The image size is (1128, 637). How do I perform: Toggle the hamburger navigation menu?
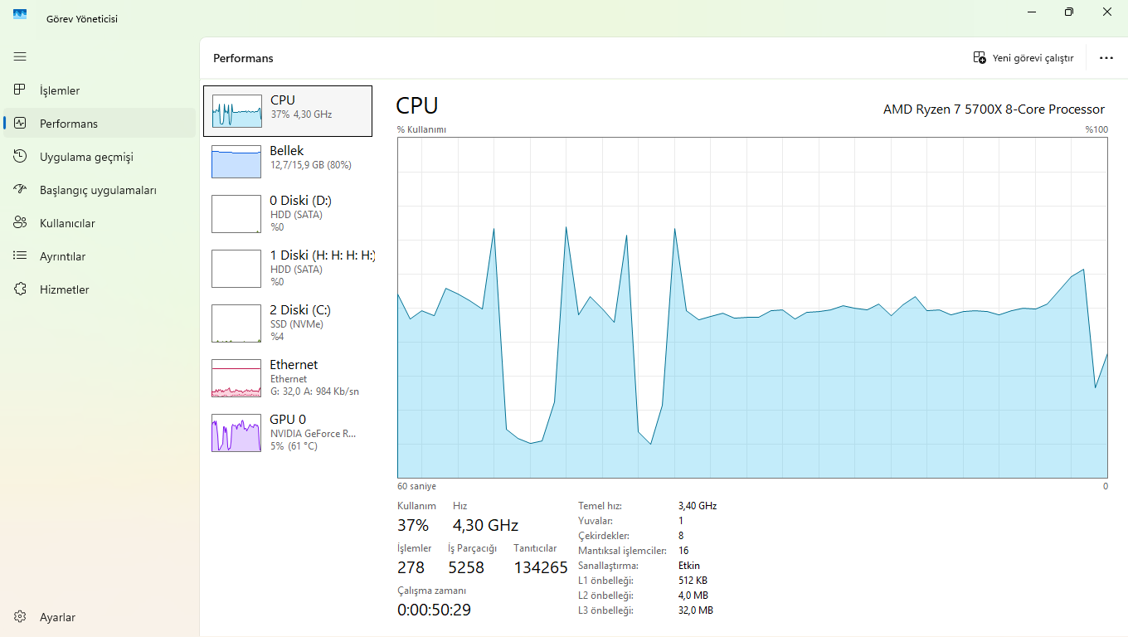pos(20,56)
